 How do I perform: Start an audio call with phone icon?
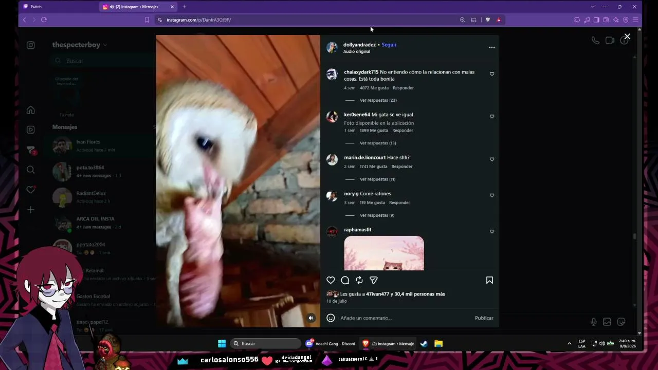click(x=595, y=41)
